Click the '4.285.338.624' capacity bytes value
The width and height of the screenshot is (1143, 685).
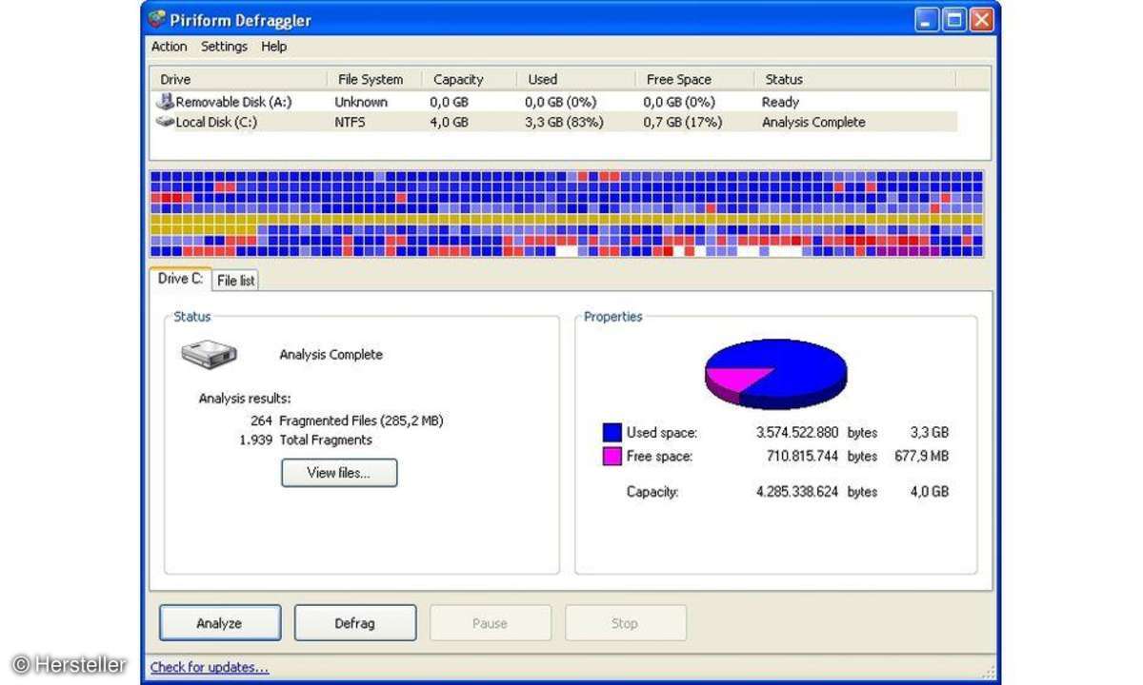click(797, 492)
